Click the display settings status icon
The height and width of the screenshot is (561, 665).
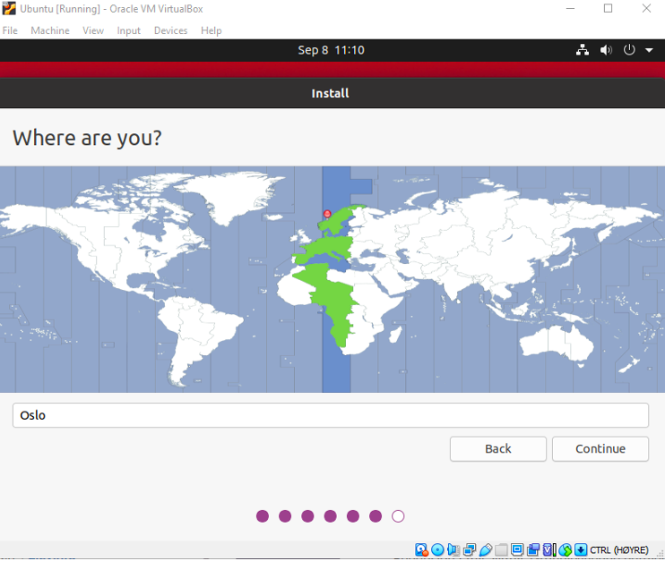tap(517, 550)
